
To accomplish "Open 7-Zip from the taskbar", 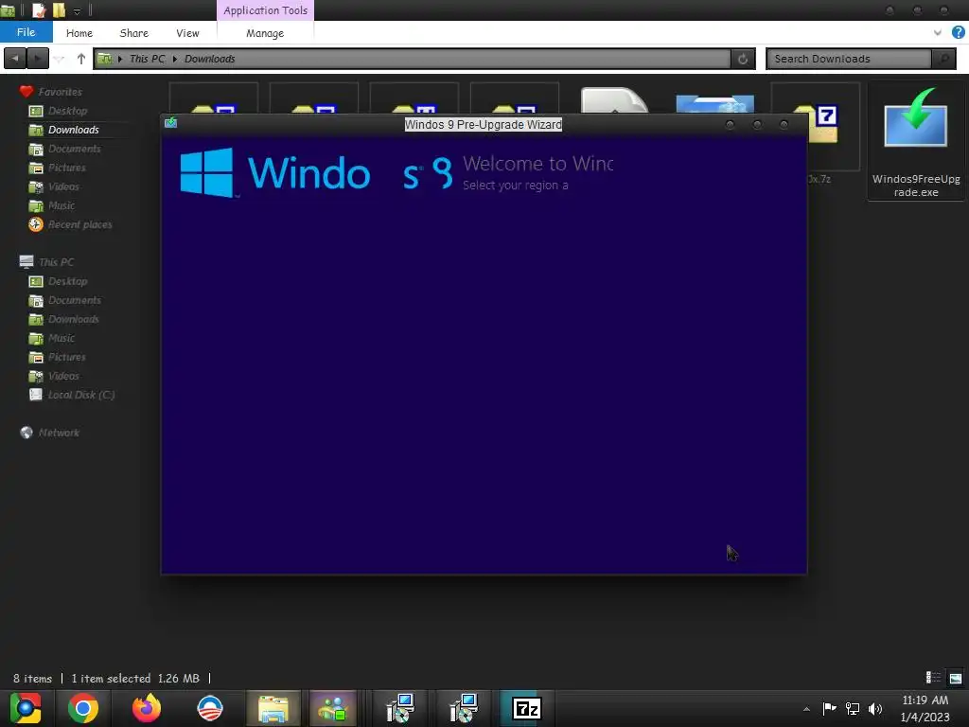I will click(527, 708).
